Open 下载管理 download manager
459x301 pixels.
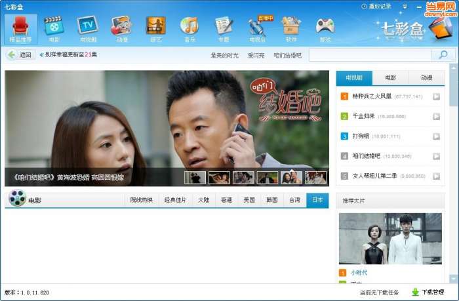click(428, 292)
